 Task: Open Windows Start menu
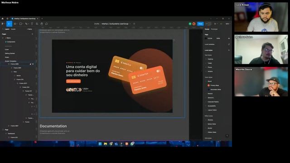(100, 144)
